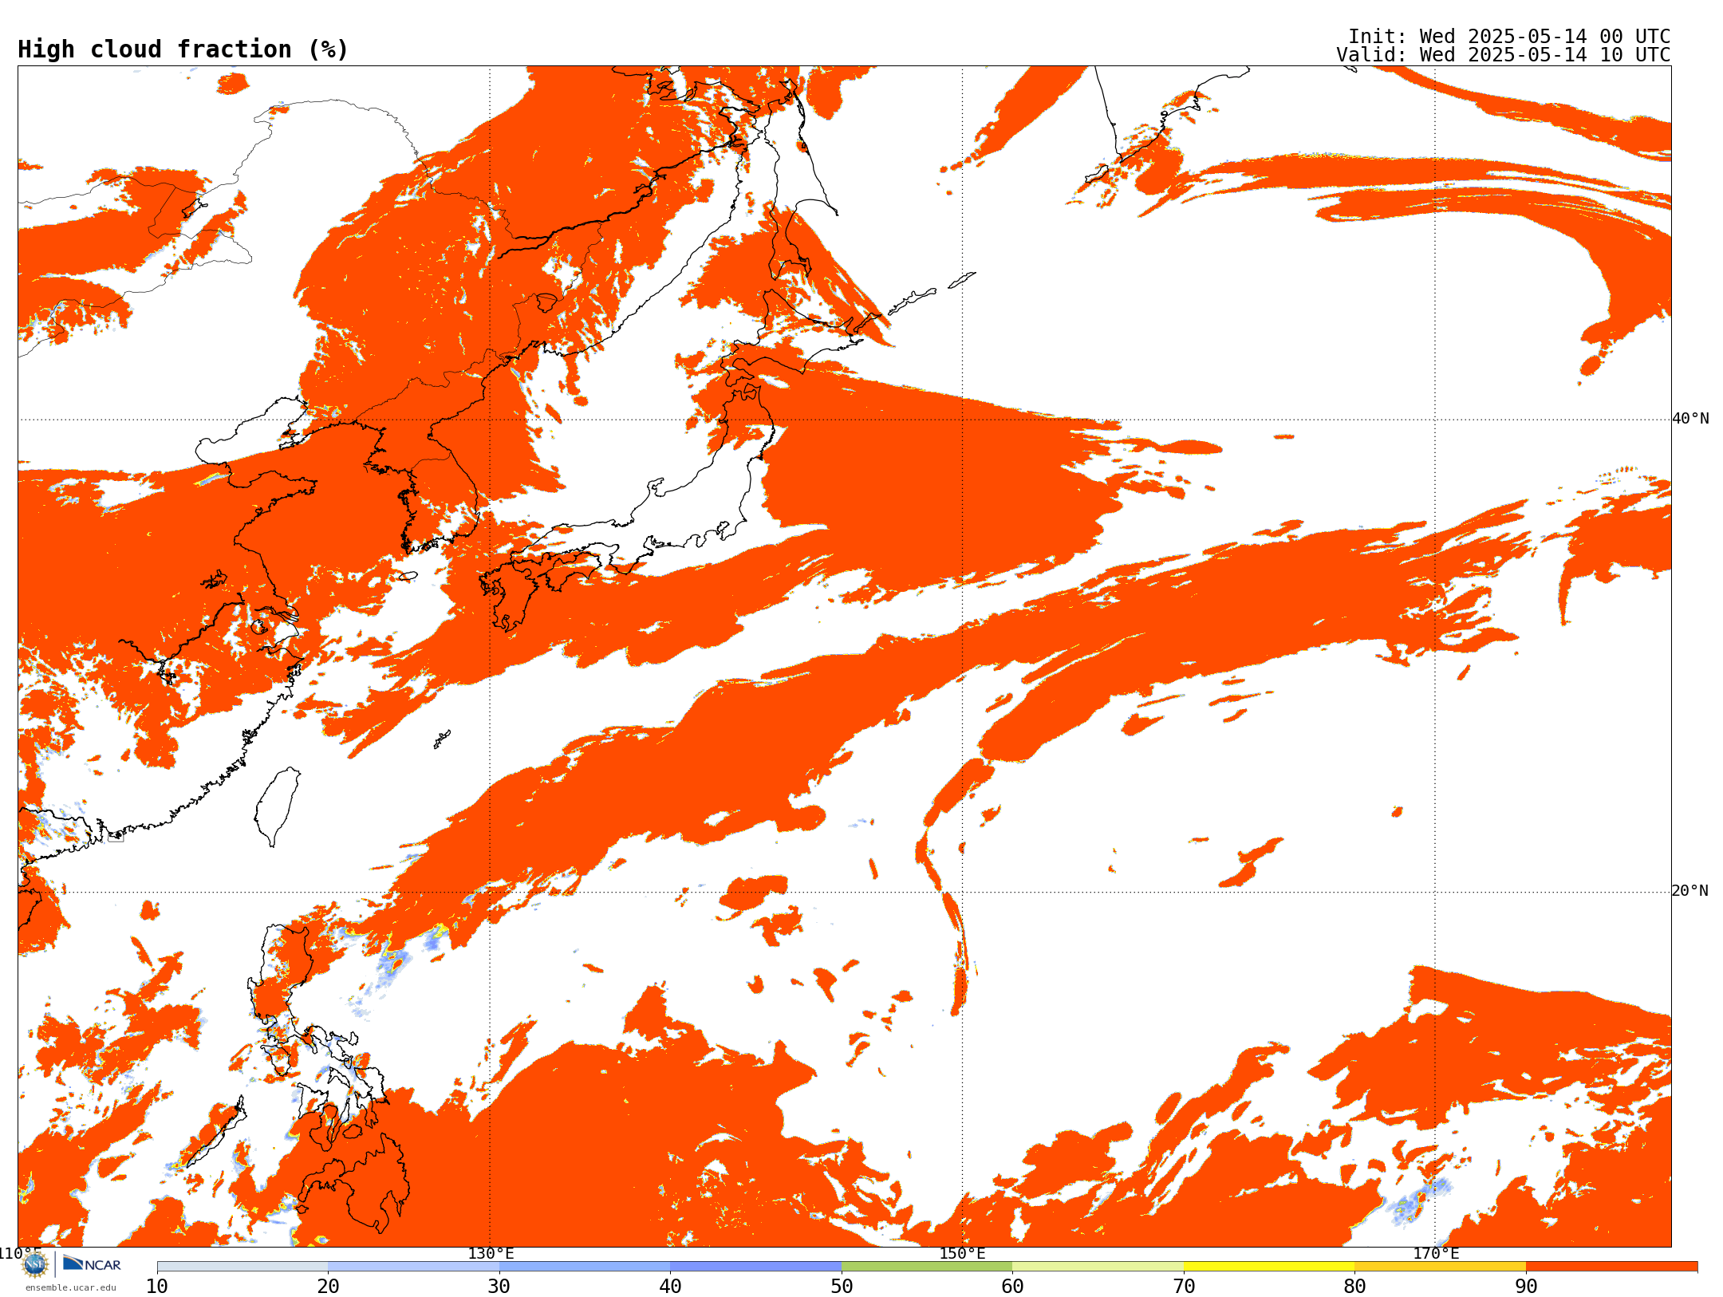The height and width of the screenshot is (1297, 1723).
Task: Click the 130°E longitude label
Action: point(491,1253)
